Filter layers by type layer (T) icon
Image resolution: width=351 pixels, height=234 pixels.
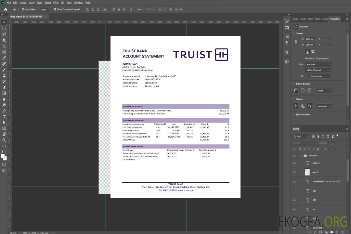coord(323,136)
